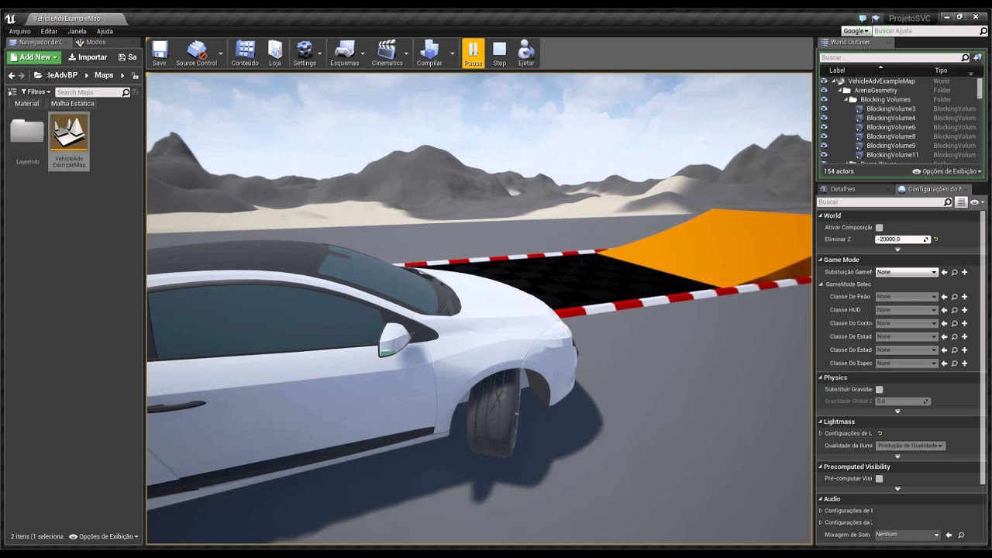Open Filtros dropdown in Content Browser
Screen dimensions: 992x558
36,91
